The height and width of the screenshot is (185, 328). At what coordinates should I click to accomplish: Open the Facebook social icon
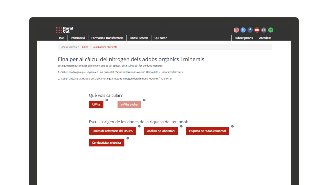pyautogui.click(x=250, y=30)
